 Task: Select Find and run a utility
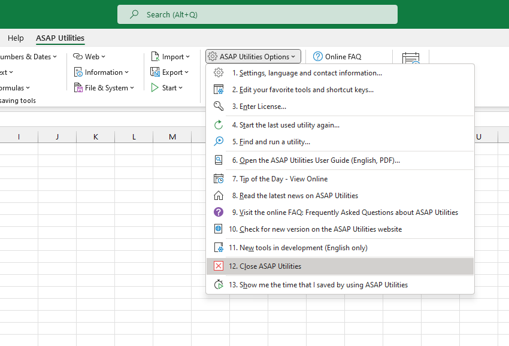(340, 142)
